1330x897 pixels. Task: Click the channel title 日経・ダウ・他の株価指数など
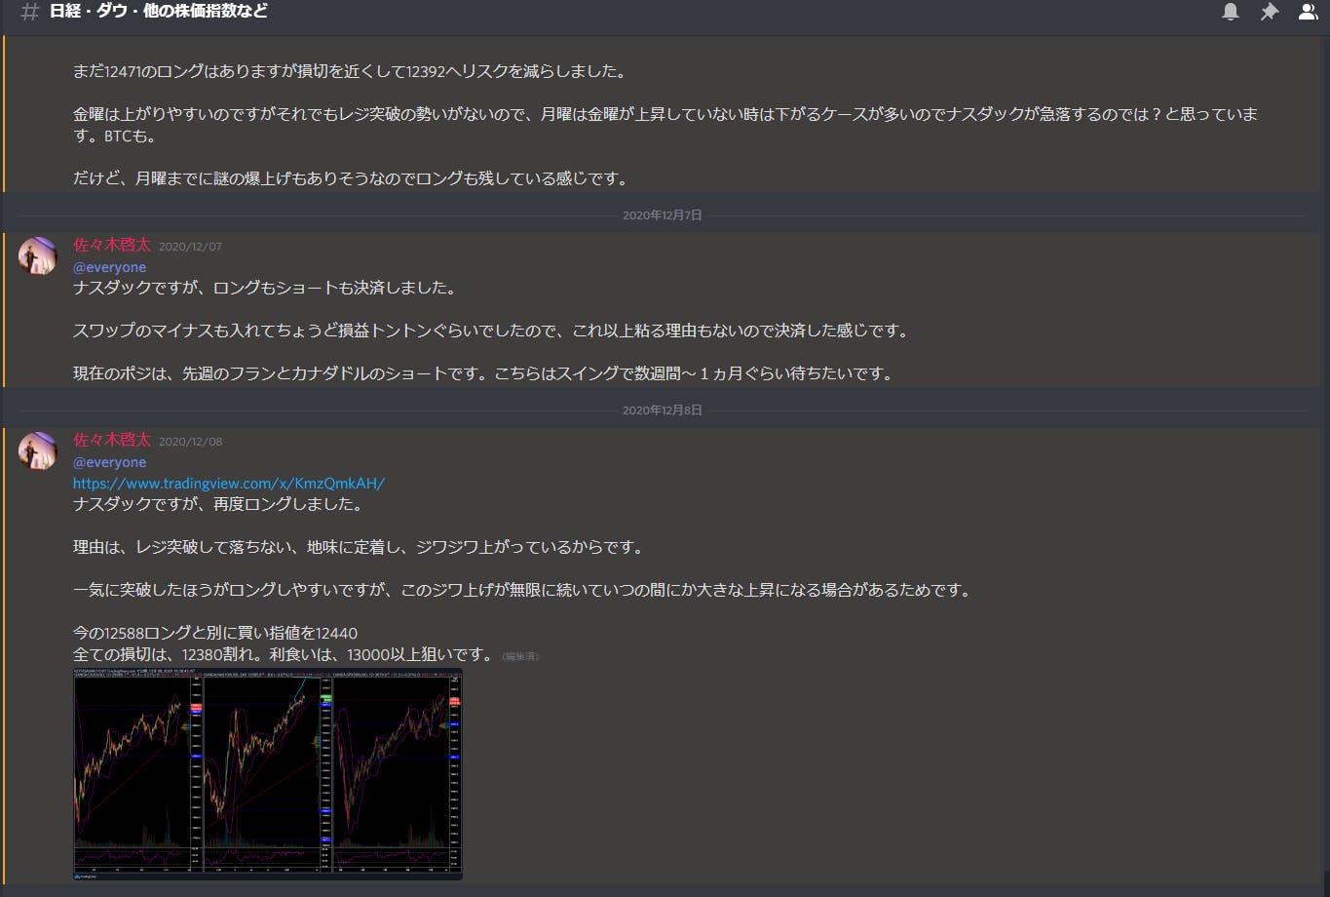[x=159, y=12]
